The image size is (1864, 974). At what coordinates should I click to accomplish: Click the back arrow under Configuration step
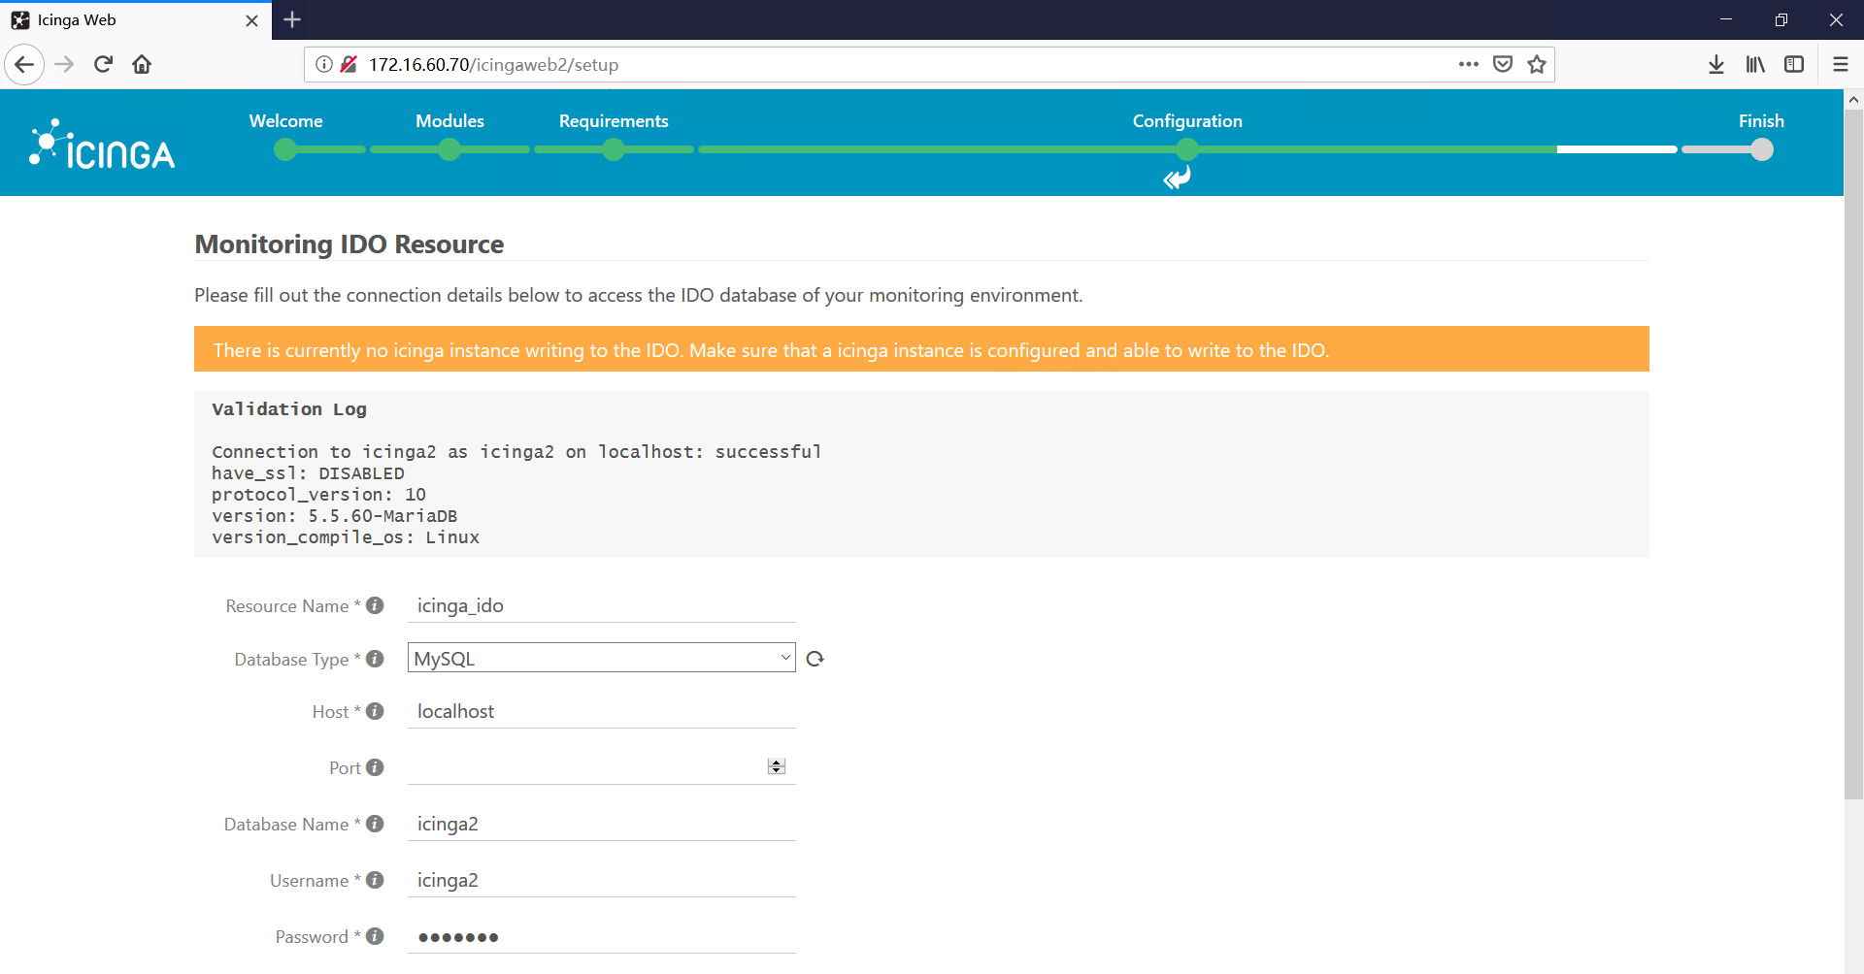coord(1178,178)
